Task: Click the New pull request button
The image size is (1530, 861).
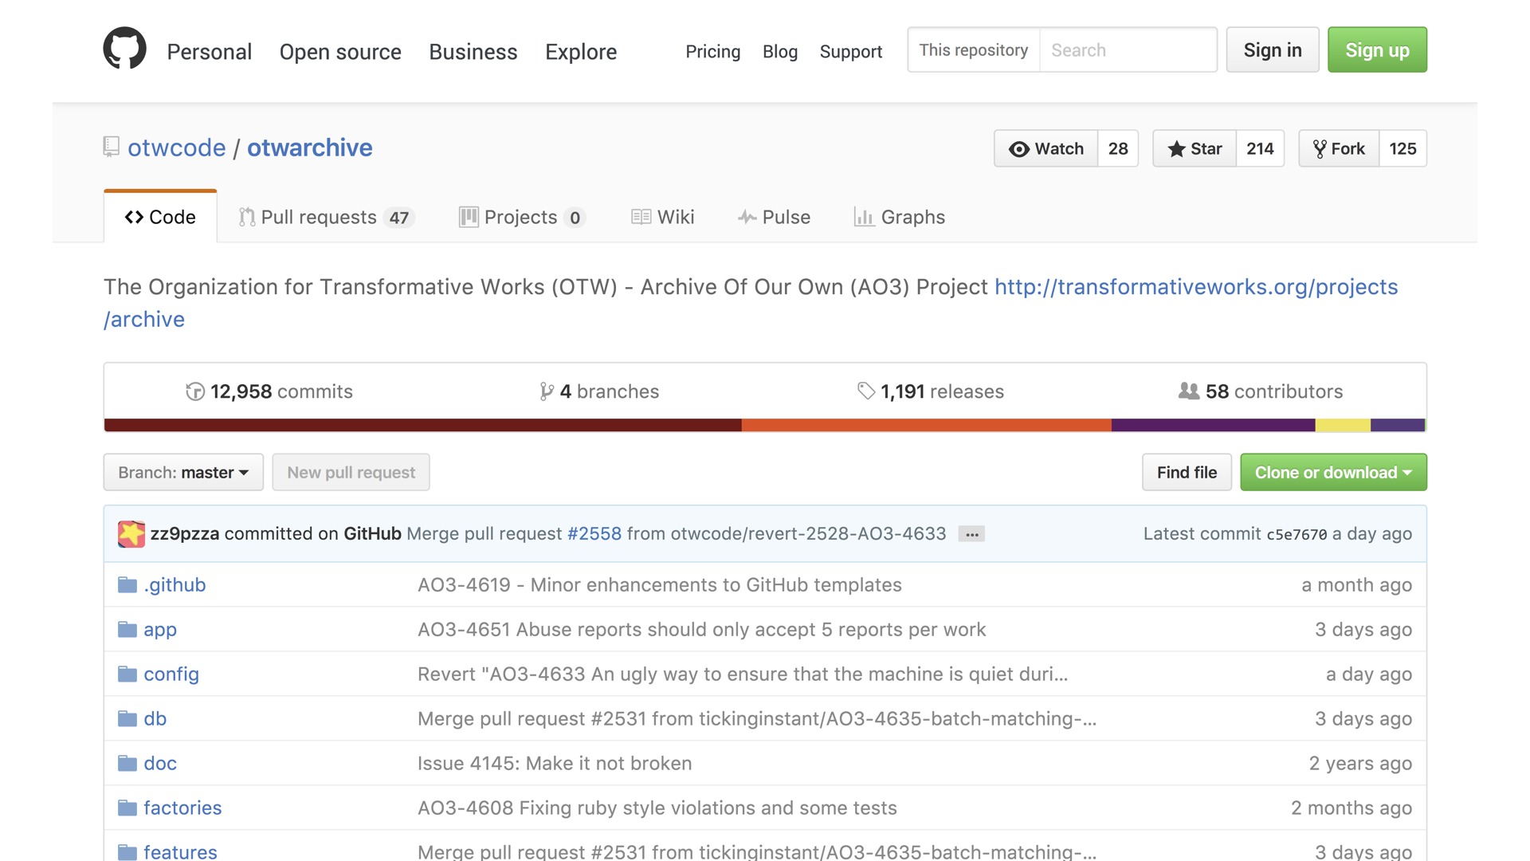Action: coord(351,472)
